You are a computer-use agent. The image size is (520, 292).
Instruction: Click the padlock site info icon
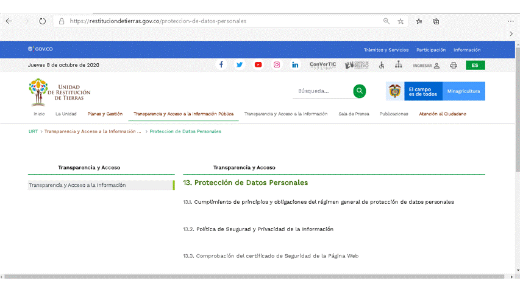62,21
